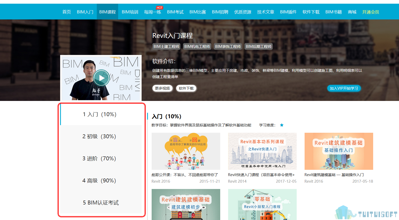Open 每周一练 with HOT badge

coord(152,12)
